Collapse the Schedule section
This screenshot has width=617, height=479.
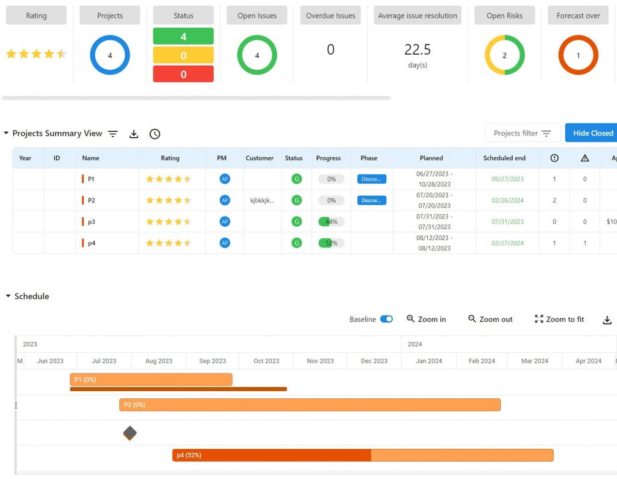click(8, 296)
